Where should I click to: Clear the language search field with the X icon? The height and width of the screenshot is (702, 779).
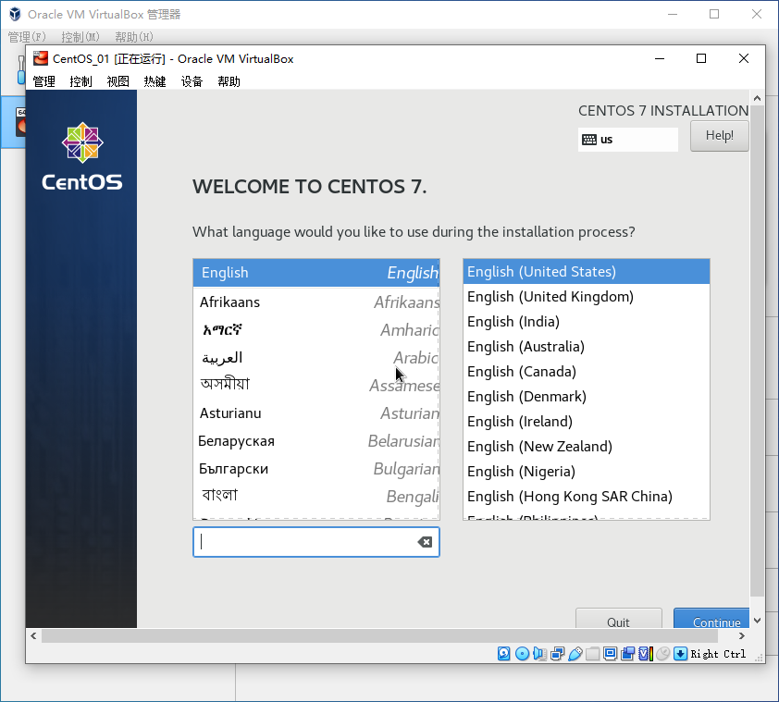click(425, 542)
